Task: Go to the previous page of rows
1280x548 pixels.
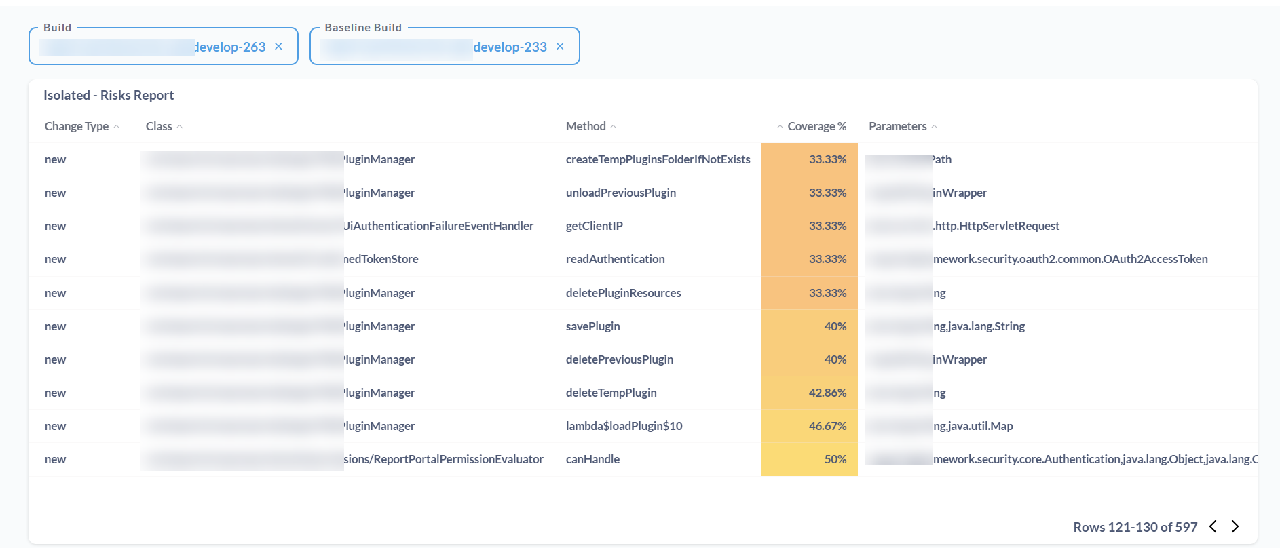Action: pos(1213,526)
